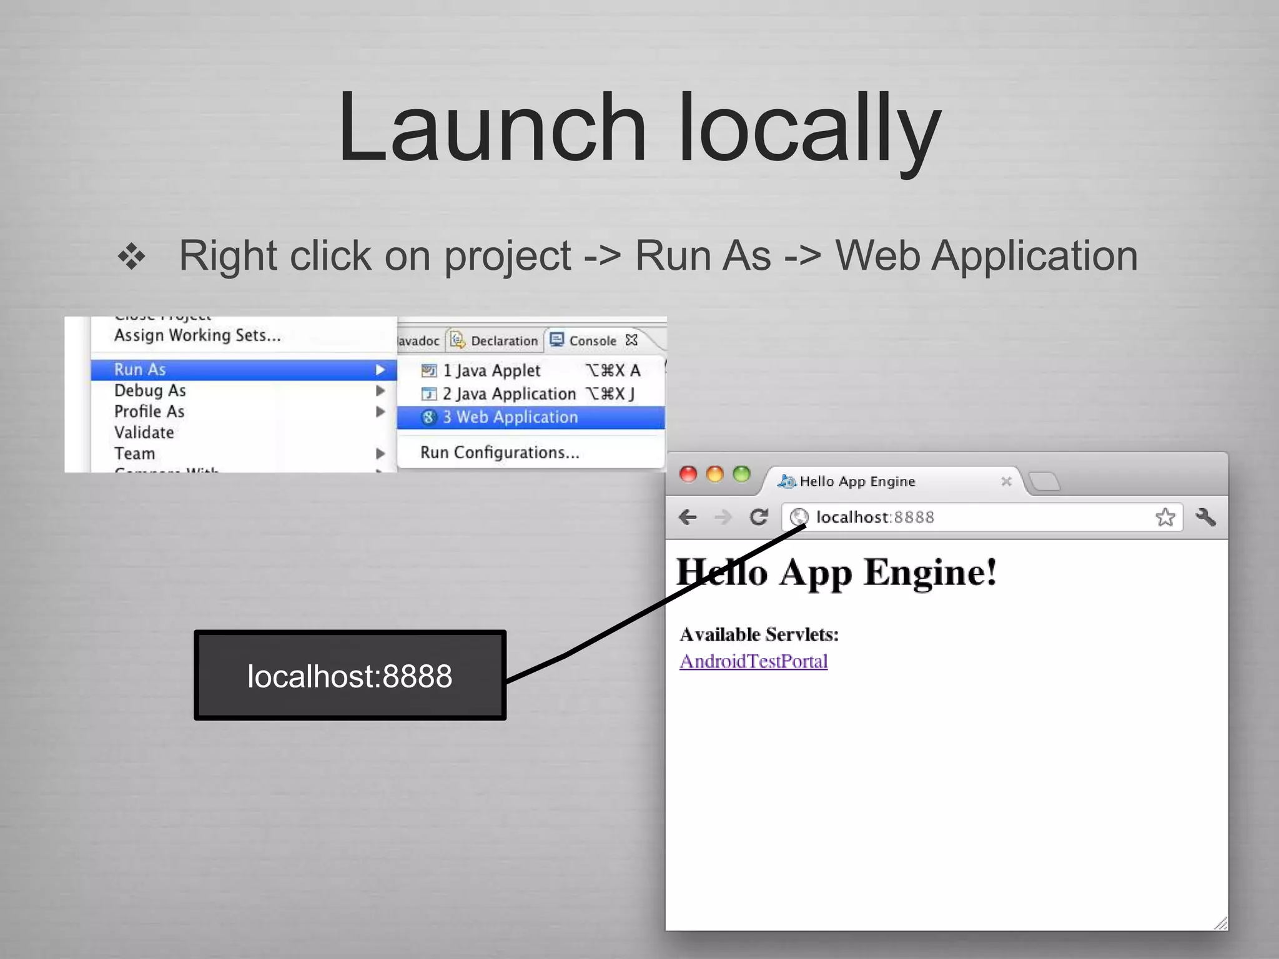Select 3 Web Application run option
The height and width of the screenshot is (959, 1279).
click(531, 417)
